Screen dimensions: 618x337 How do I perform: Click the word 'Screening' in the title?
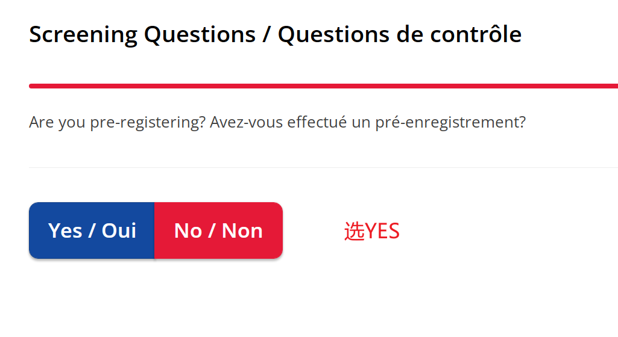(83, 36)
